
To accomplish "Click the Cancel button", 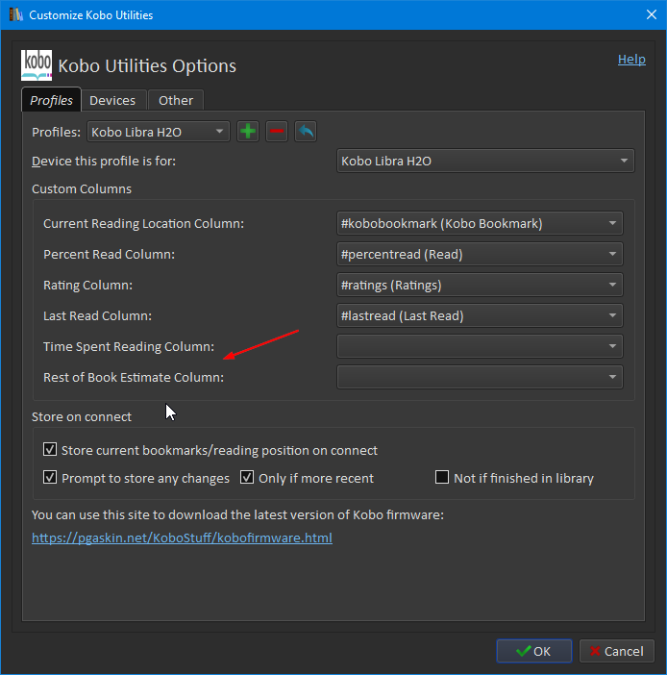I will click(x=617, y=651).
